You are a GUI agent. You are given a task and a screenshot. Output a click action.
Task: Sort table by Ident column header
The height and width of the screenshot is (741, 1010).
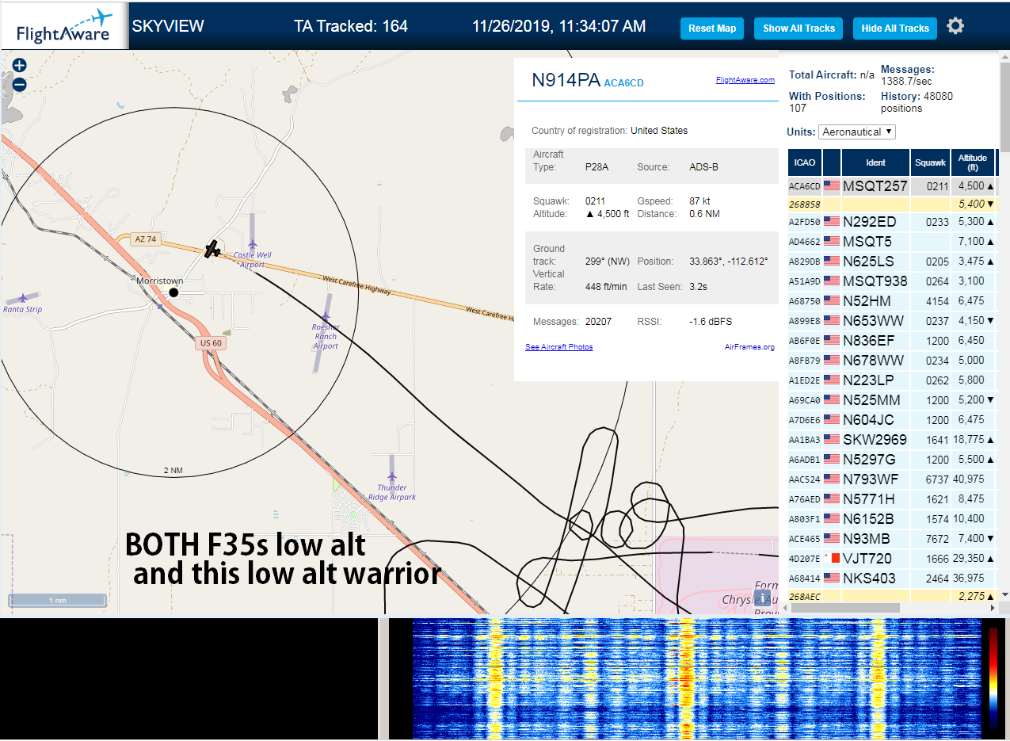point(875,162)
